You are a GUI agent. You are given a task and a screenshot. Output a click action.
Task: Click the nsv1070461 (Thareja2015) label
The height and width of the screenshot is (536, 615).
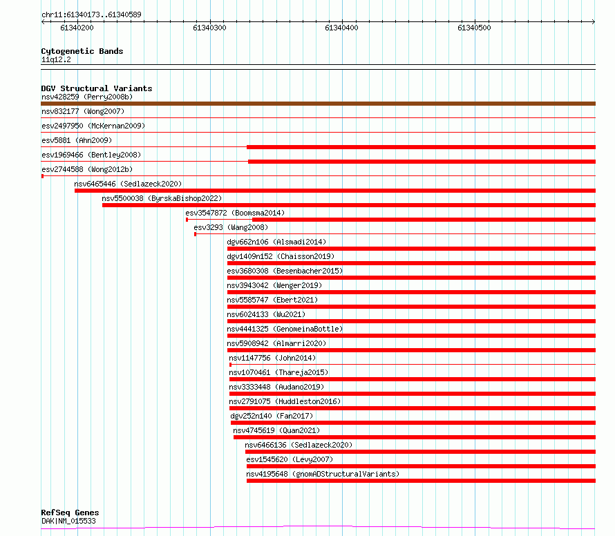pyautogui.click(x=278, y=372)
